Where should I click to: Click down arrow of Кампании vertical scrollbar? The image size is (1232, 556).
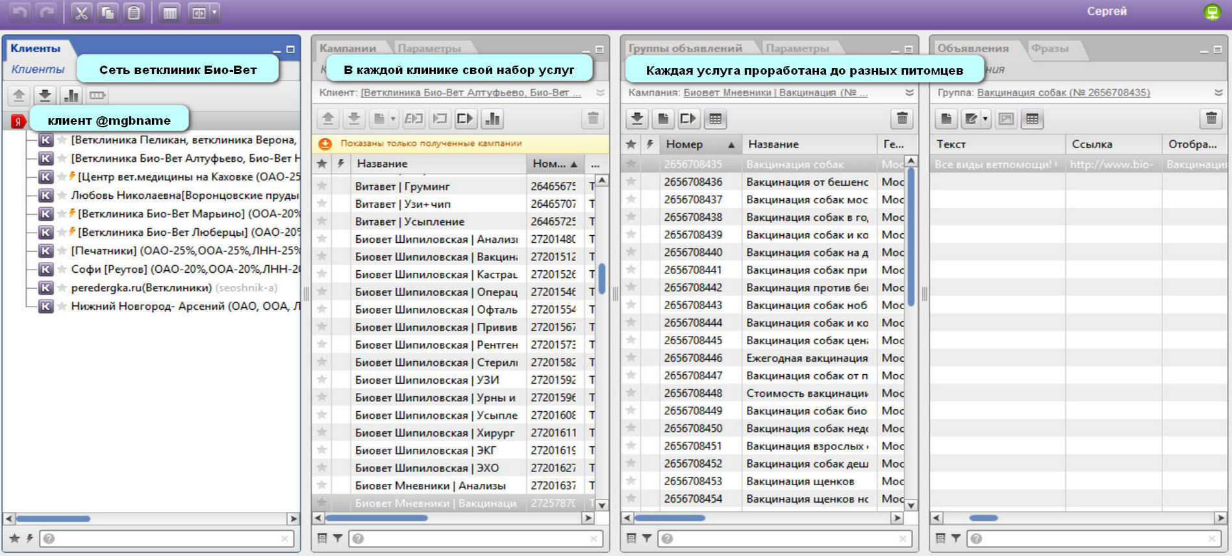click(602, 505)
